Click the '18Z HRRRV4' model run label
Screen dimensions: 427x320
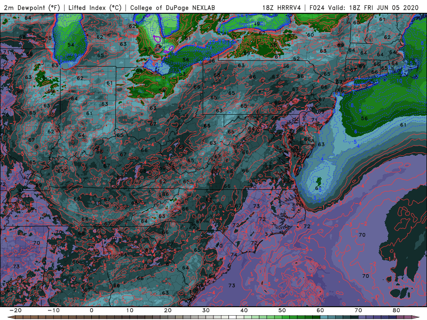tap(282, 8)
